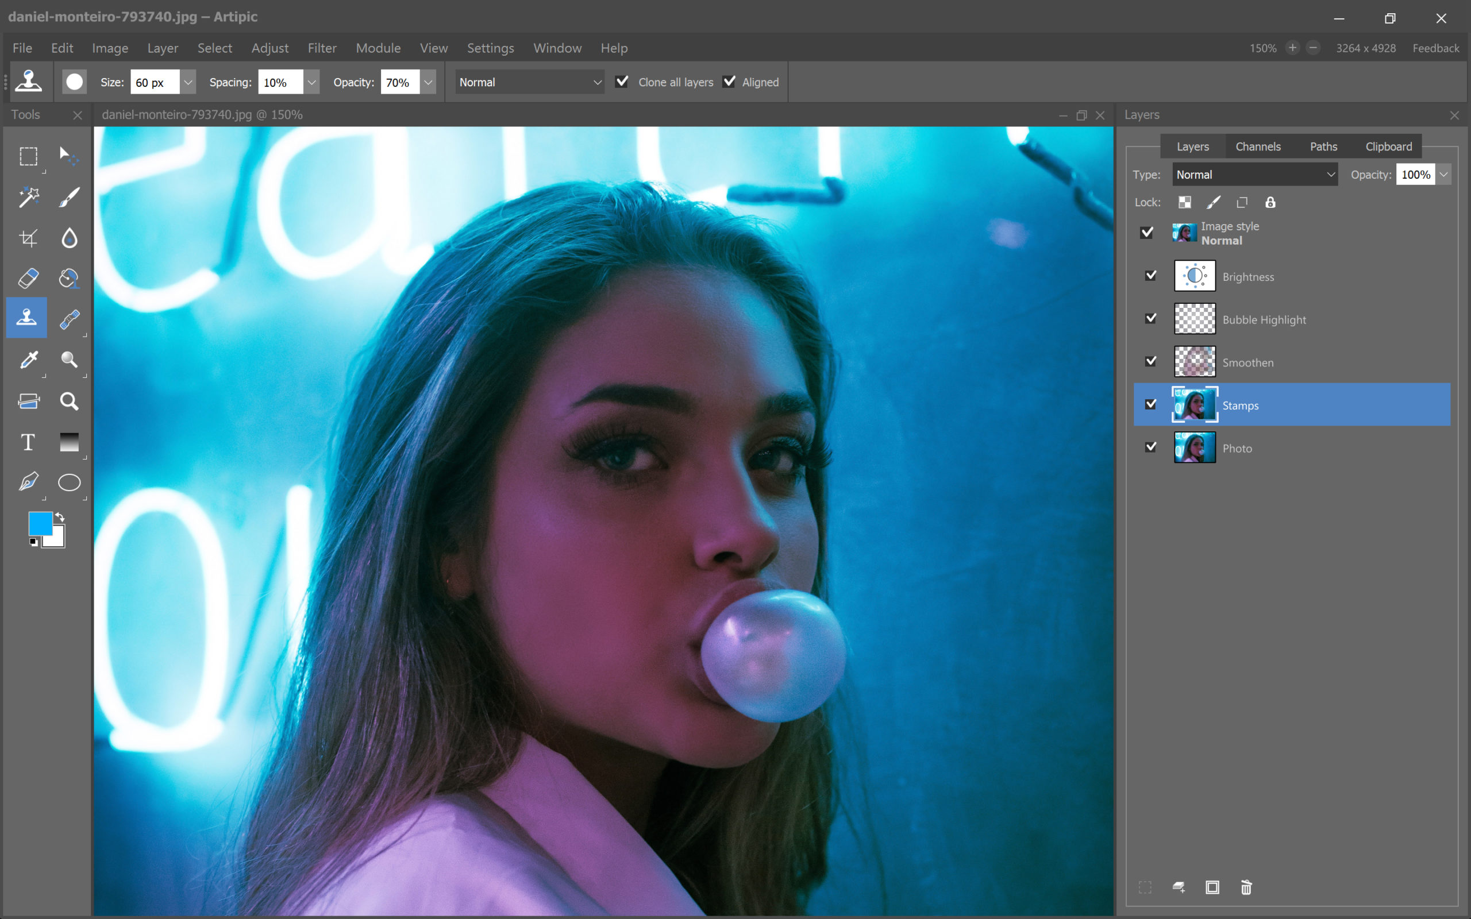Pick the Eraser tool
This screenshot has height=919, width=1471.
click(x=28, y=279)
